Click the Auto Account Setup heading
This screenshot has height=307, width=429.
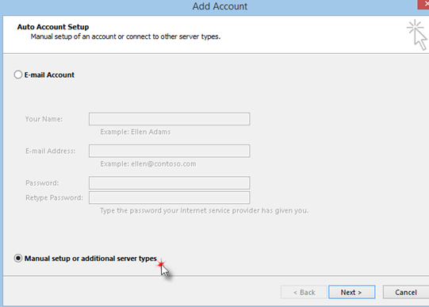[53, 27]
